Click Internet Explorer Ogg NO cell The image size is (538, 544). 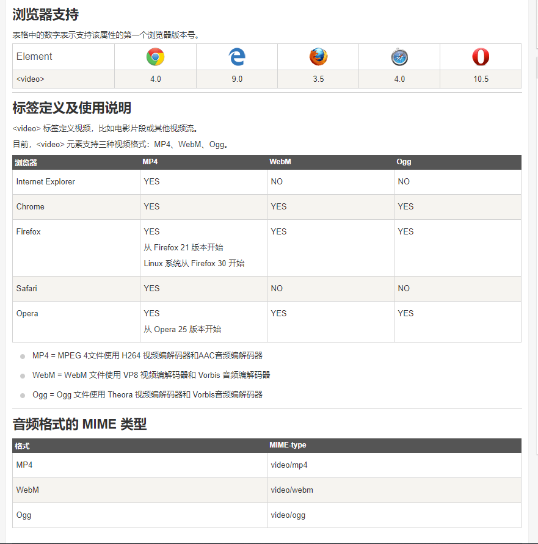(457, 182)
